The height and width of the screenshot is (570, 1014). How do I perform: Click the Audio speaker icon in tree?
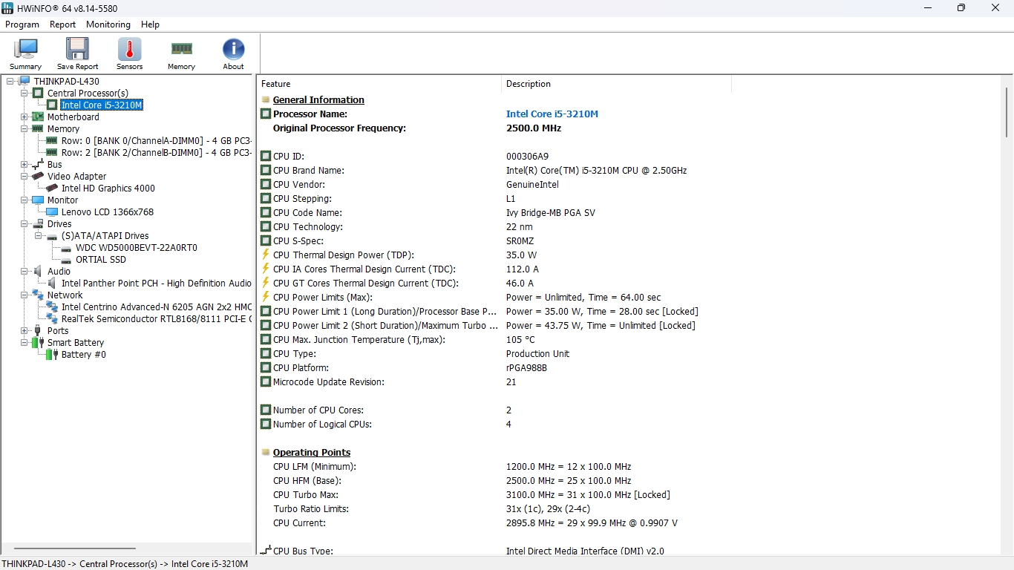tap(38, 272)
